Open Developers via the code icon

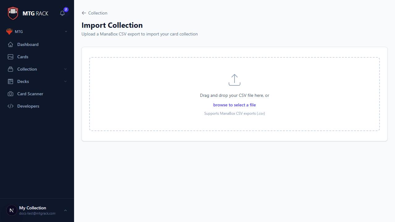pos(10,106)
